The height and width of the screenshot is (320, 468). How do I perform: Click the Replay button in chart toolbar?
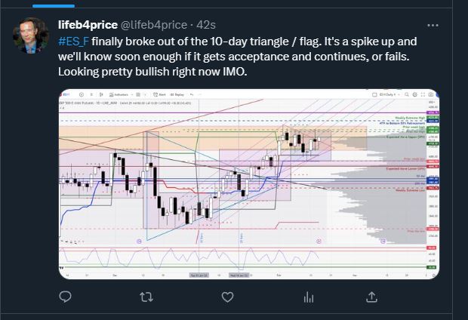[x=177, y=94]
